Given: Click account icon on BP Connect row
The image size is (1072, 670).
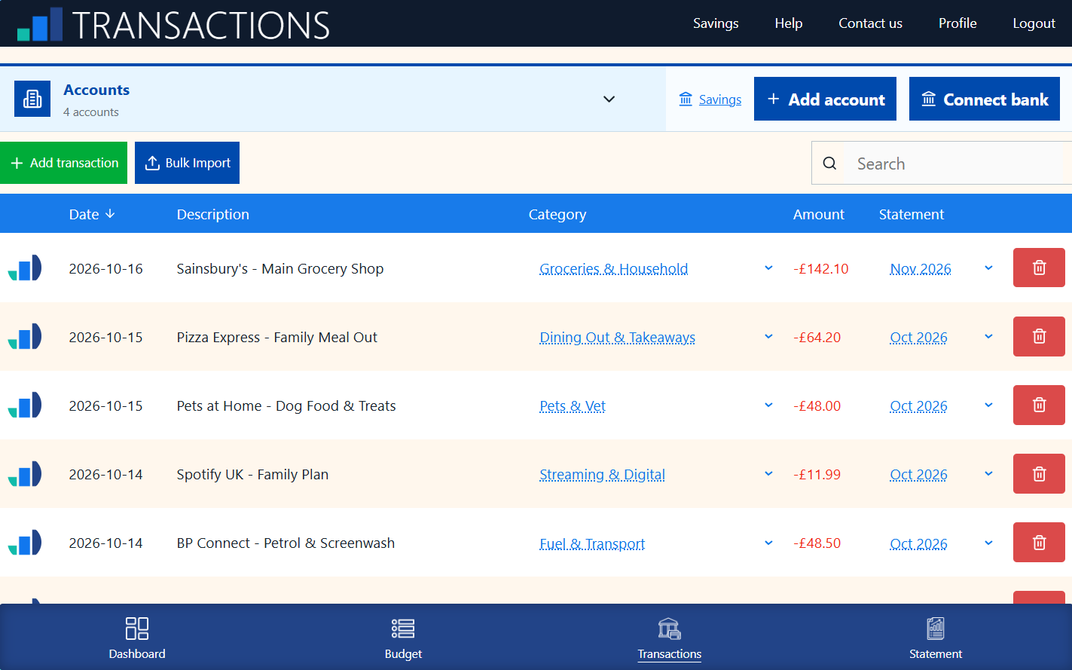Looking at the screenshot, I should (x=25, y=543).
